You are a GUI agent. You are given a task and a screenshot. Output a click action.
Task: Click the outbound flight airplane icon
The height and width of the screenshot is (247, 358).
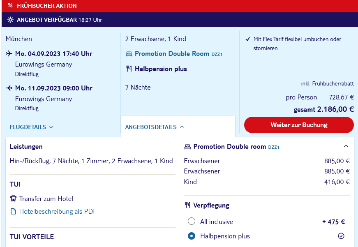tap(9, 53)
